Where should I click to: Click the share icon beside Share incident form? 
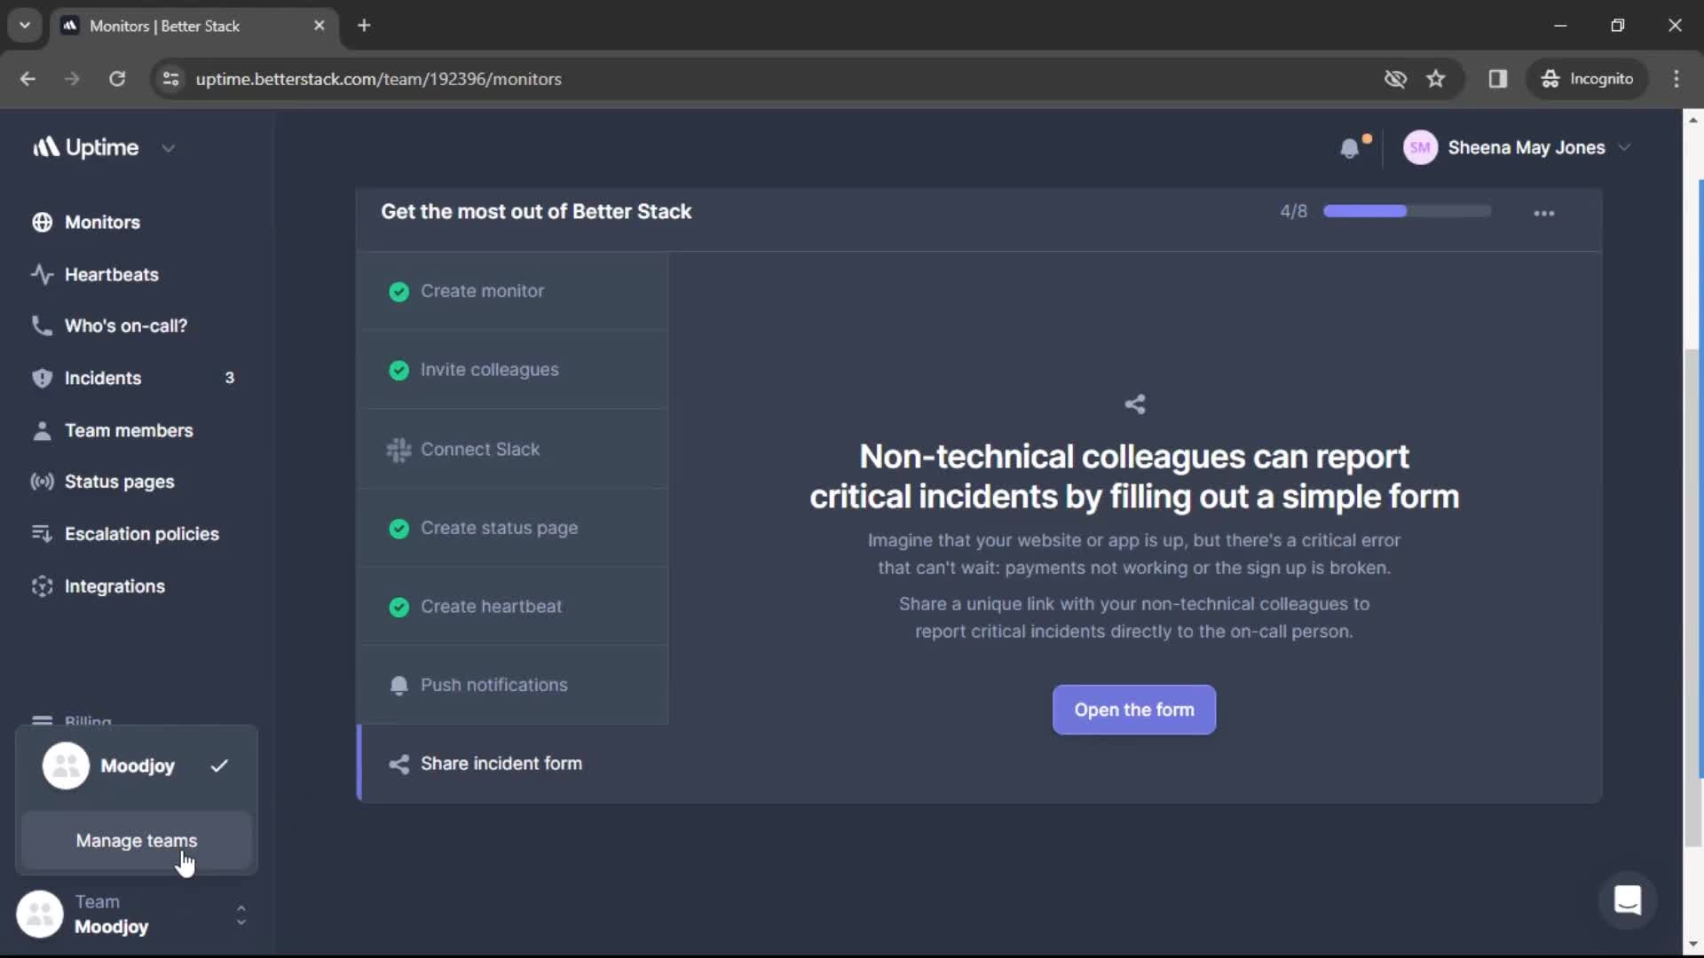point(399,764)
